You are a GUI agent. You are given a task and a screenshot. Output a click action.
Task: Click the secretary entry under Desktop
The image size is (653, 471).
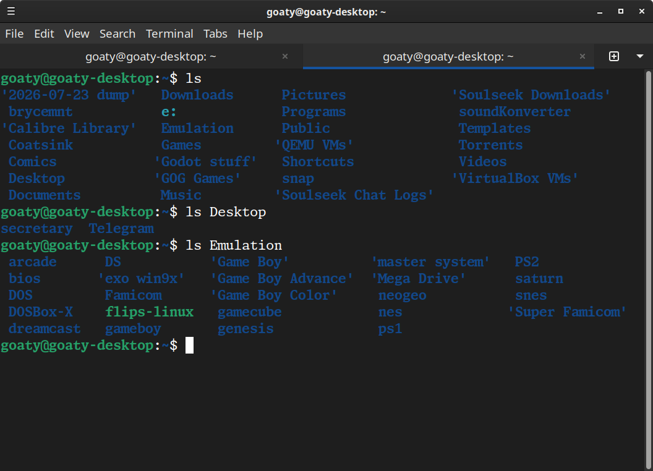pyautogui.click(x=36, y=228)
